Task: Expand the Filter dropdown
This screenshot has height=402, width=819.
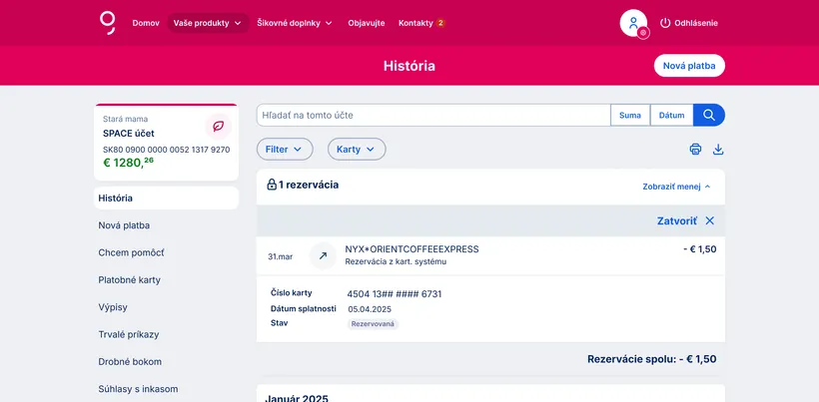Action: [285, 149]
